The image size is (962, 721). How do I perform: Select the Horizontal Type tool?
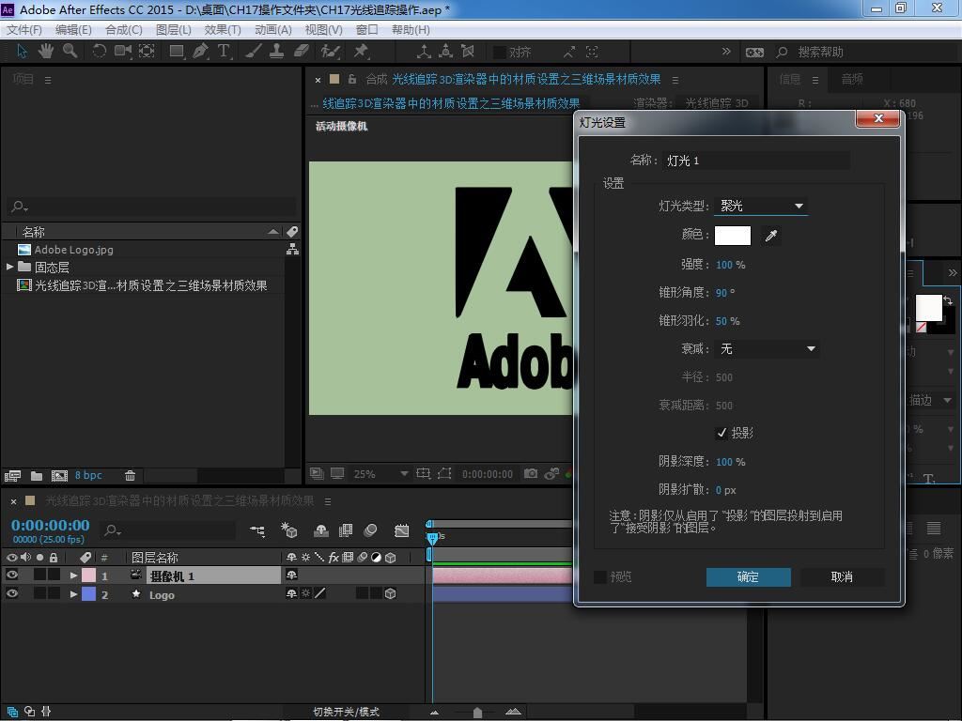(224, 52)
